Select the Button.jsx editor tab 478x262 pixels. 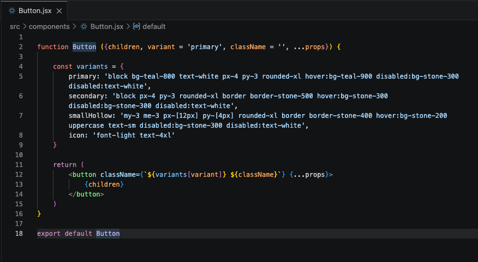point(34,11)
